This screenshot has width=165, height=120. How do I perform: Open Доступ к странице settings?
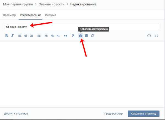16,114
